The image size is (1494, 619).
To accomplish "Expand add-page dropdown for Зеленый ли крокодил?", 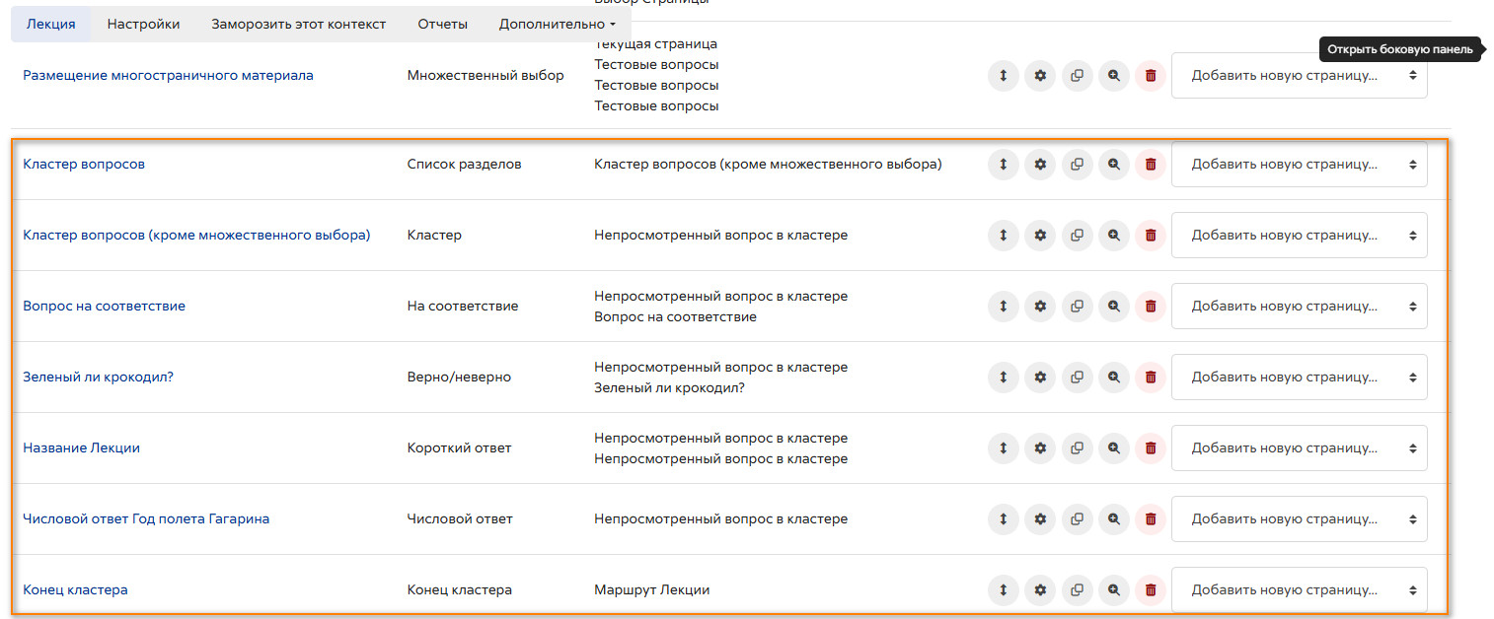I will coord(1299,378).
